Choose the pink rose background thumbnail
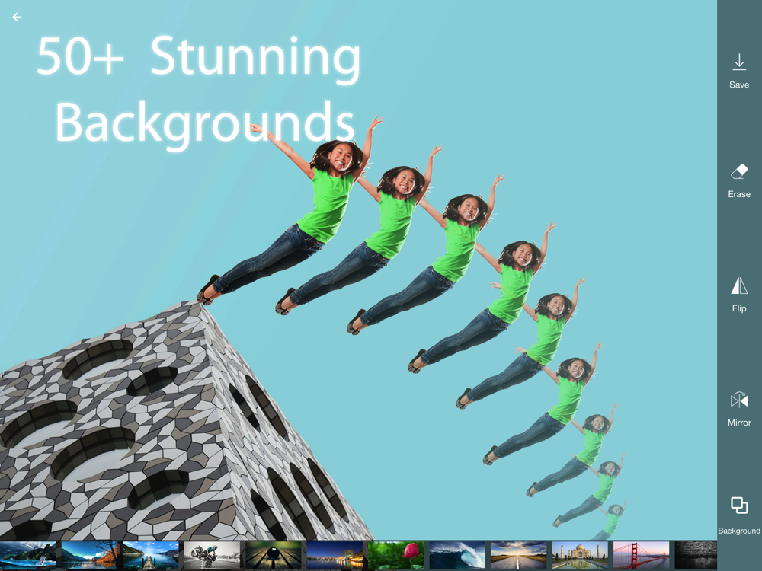The width and height of the screenshot is (762, 571). click(x=395, y=556)
